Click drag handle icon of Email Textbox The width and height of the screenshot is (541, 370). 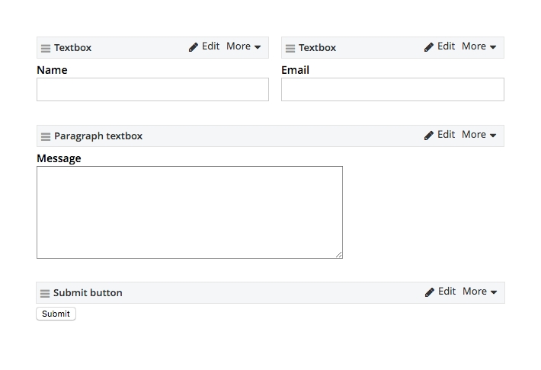coord(290,48)
